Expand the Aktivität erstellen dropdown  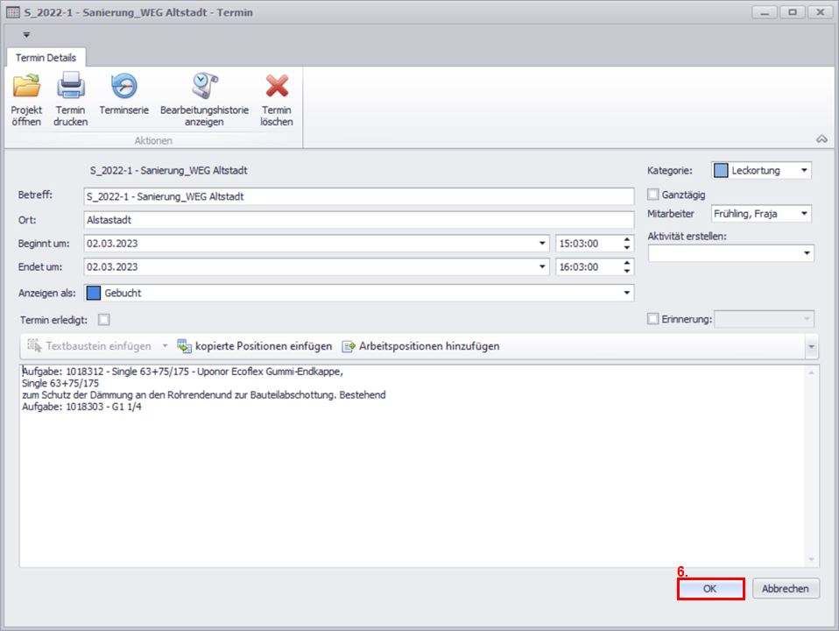coord(805,253)
